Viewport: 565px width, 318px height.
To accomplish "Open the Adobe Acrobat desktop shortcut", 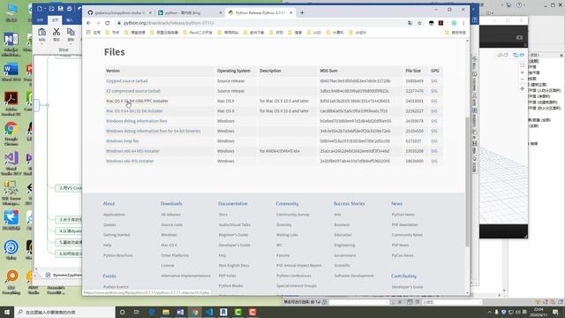I will coord(11,103).
